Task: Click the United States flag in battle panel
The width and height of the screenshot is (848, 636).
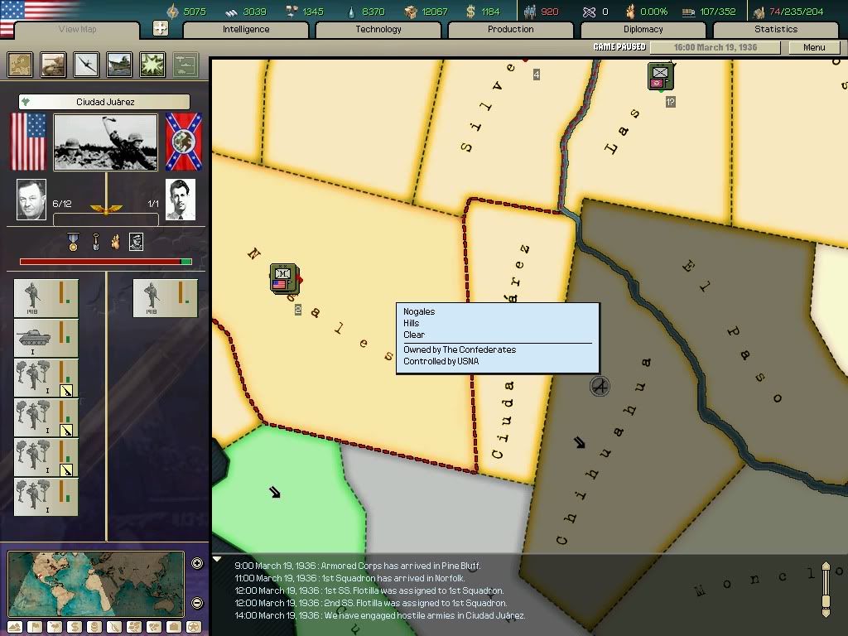Action: tap(28, 142)
